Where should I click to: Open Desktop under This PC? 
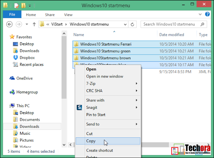tap(27, 113)
